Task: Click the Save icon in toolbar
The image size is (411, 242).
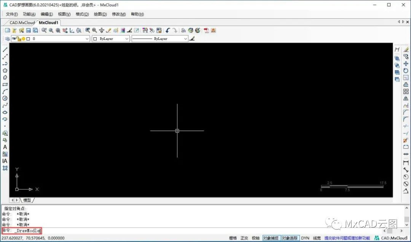Action: tap(28, 30)
